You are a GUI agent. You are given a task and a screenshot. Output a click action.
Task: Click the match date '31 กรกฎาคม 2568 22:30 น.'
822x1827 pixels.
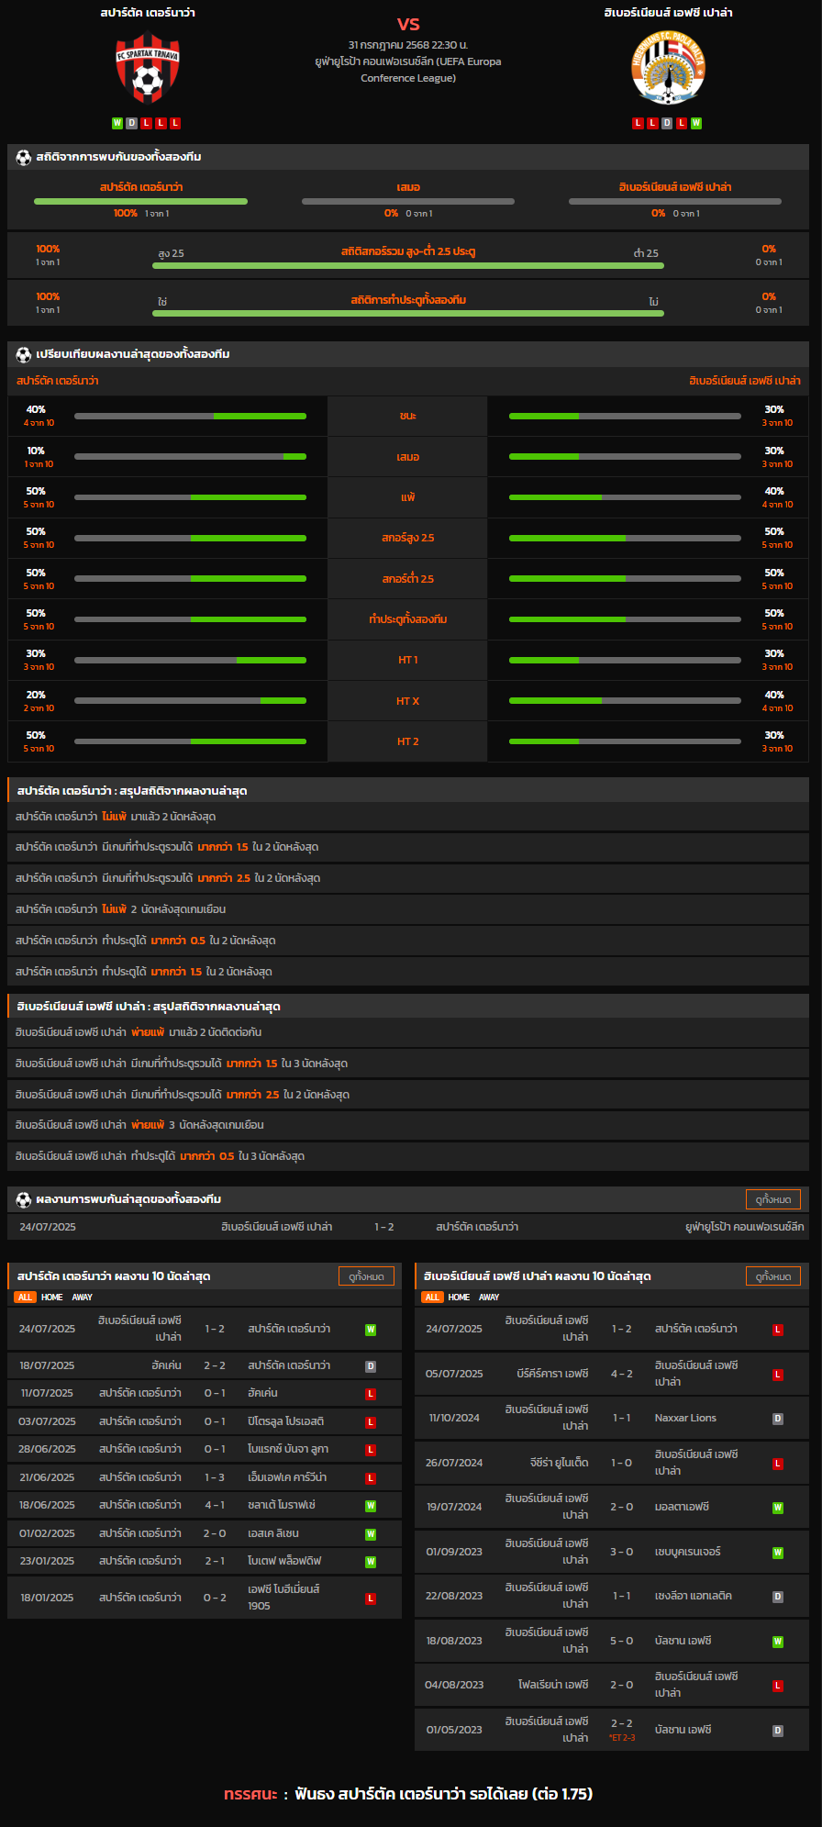coord(408,45)
